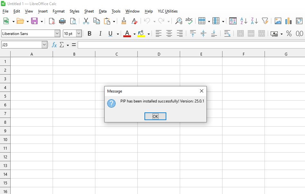Open Find and Replace tool

179,21
